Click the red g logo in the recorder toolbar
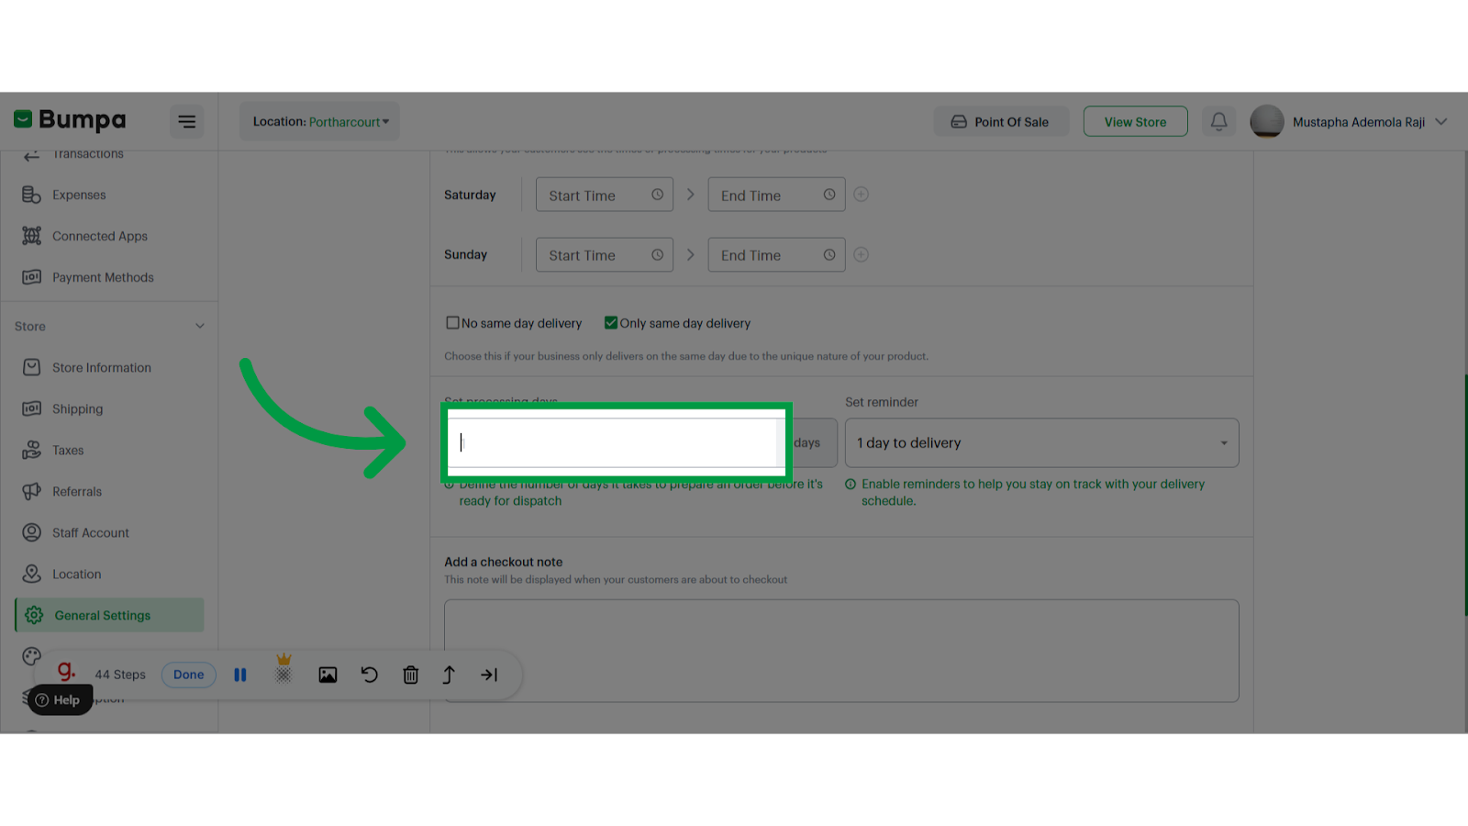 pyautogui.click(x=66, y=671)
